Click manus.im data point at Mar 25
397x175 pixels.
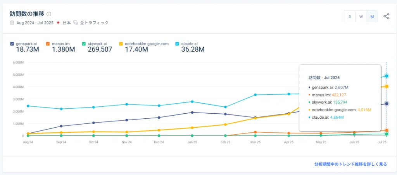[255, 132]
